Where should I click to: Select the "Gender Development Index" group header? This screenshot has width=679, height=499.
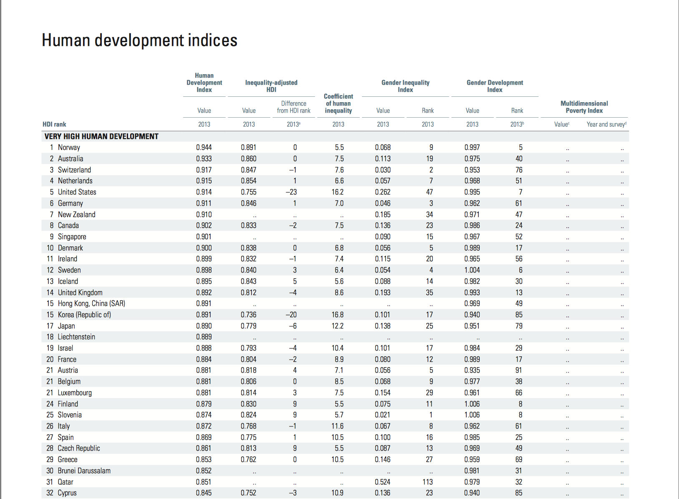(495, 86)
